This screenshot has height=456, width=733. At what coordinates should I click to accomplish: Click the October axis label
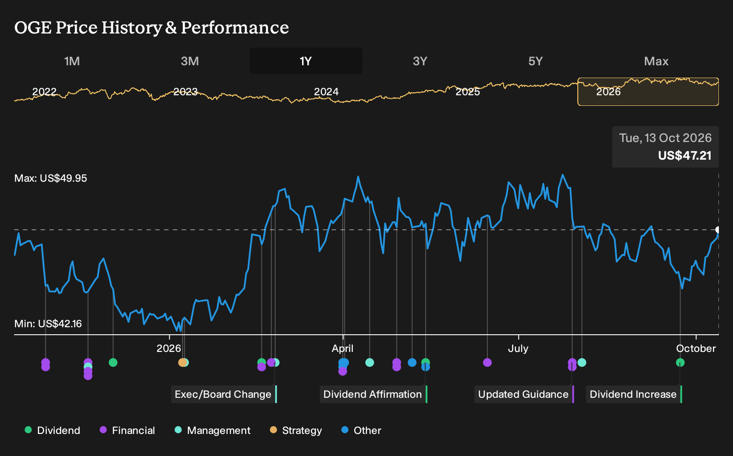696,348
